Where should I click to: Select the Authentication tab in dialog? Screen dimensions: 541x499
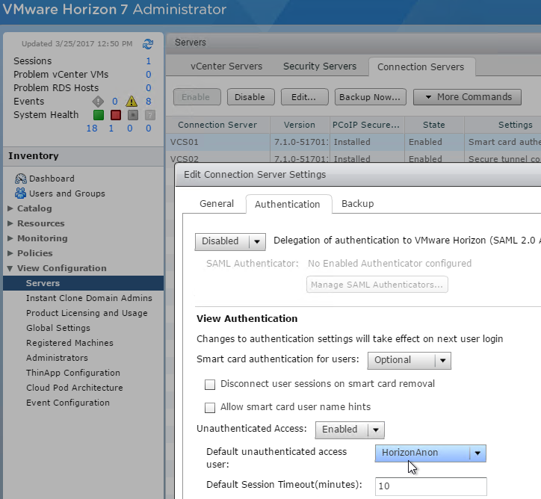click(288, 205)
